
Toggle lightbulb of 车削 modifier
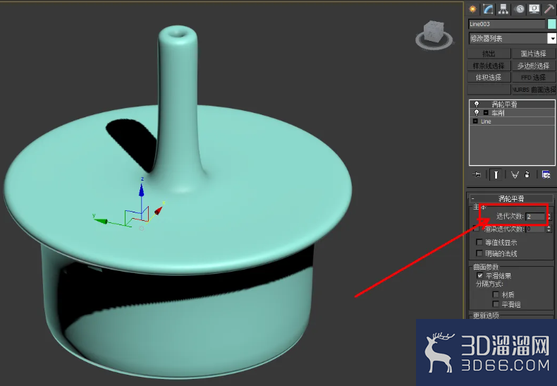point(477,113)
